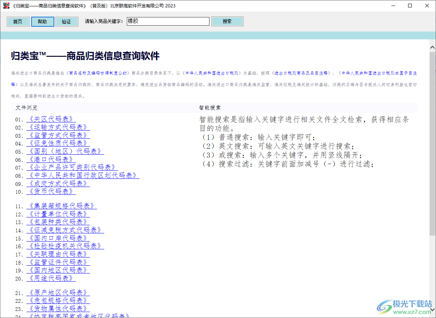Open the 《国内口岸代码表》 link
The height and width of the screenshot is (318, 436).
[58, 238]
